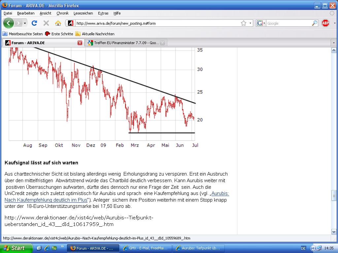Switch to Treffen EU Finanzminister tab
This screenshot has width=338, height=253.
tap(125, 43)
